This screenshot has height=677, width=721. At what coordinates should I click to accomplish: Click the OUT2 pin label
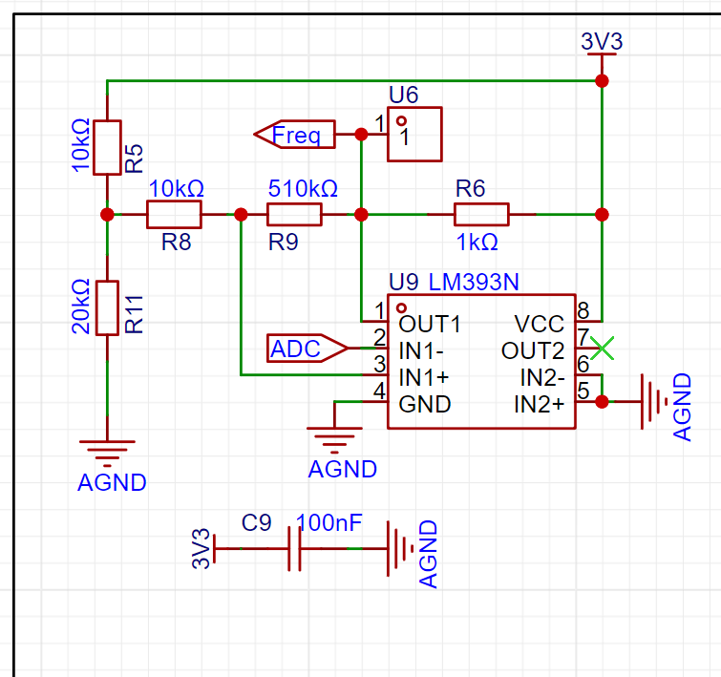pos(533,351)
